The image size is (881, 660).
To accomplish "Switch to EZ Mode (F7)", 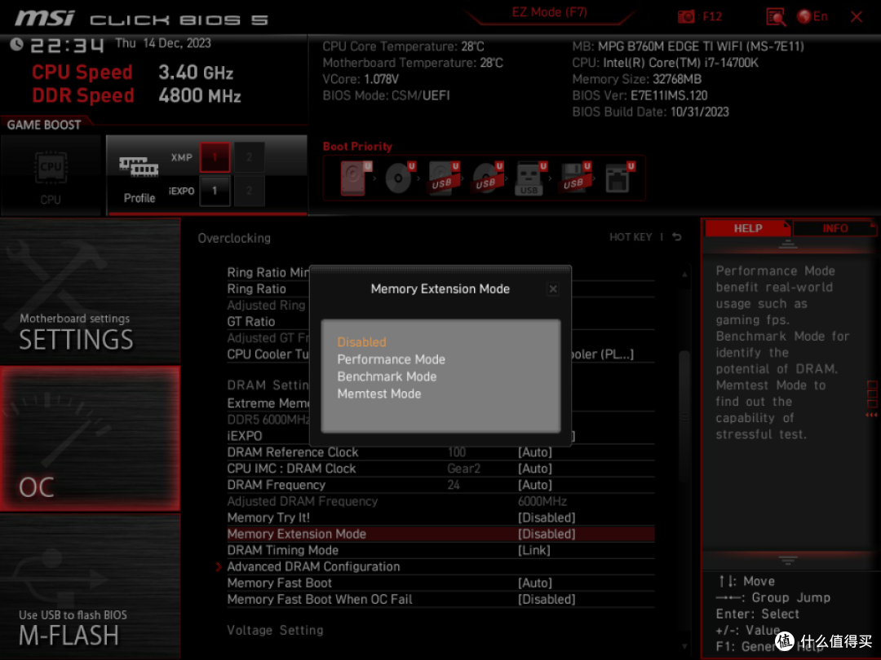I will pyautogui.click(x=549, y=12).
